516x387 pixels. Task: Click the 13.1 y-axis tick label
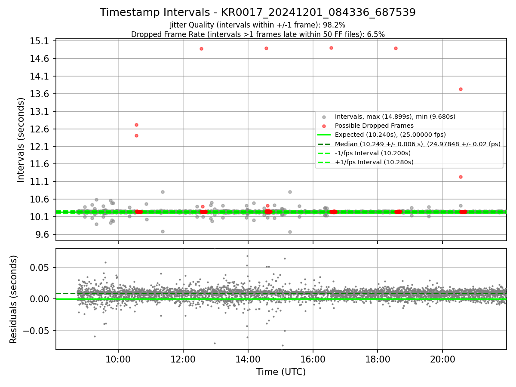tap(40, 112)
